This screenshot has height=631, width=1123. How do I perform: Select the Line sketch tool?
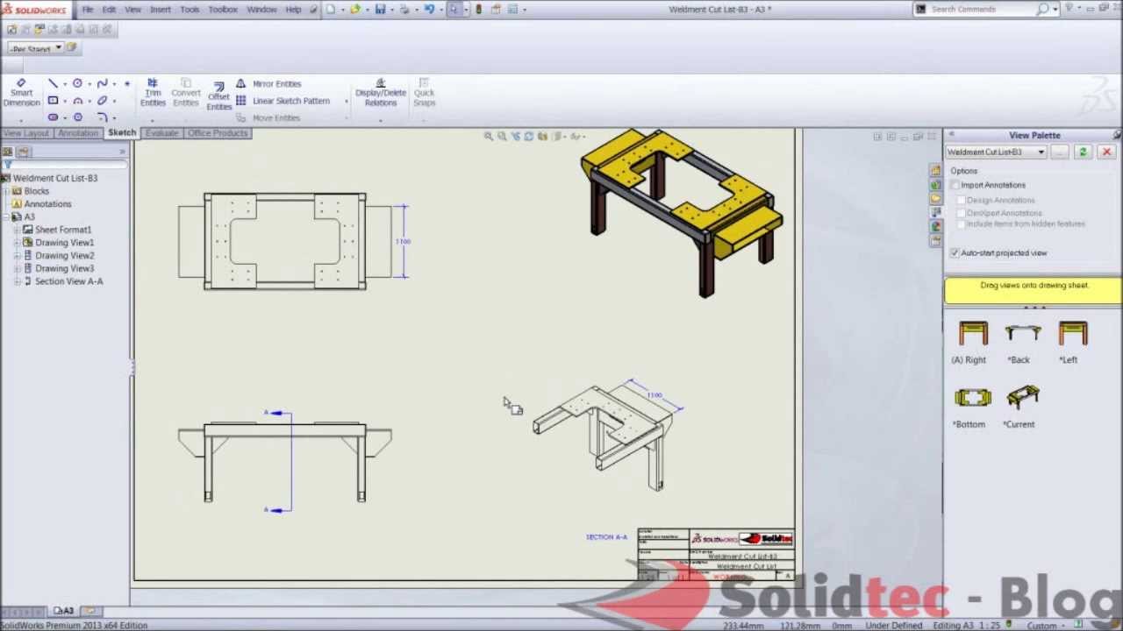click(53, 83)
